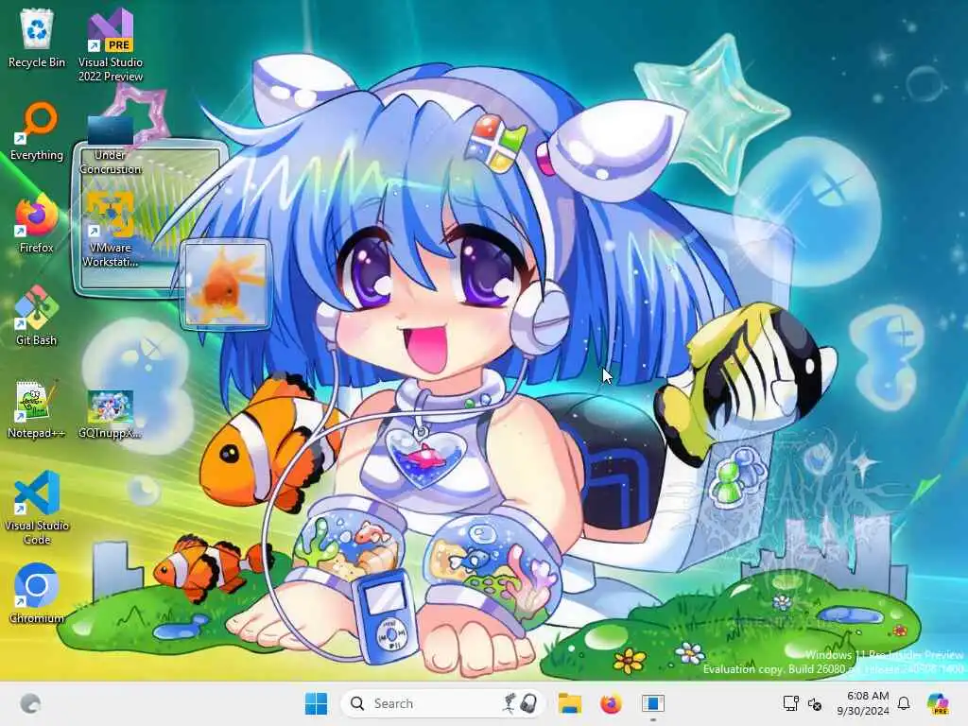968x726 pixels.
Task: Open the Chromium desktop shortcut
Action: 37,594
